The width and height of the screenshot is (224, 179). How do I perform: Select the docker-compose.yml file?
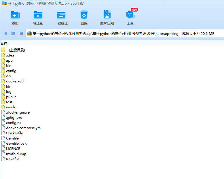[21, 128]
